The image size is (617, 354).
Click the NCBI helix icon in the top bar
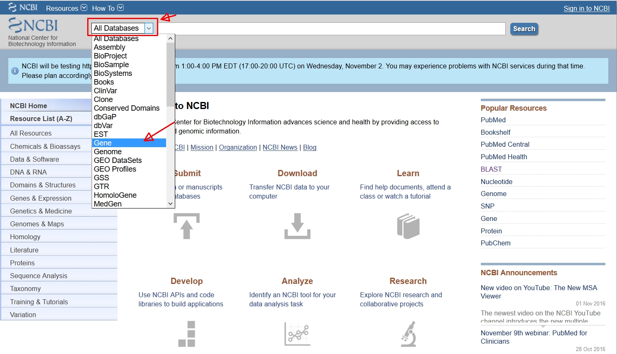pos(12,7)
